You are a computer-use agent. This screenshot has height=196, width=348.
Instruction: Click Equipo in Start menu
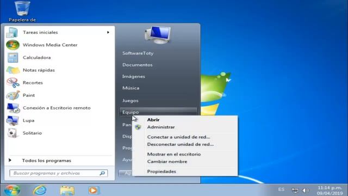click(158, 112)
